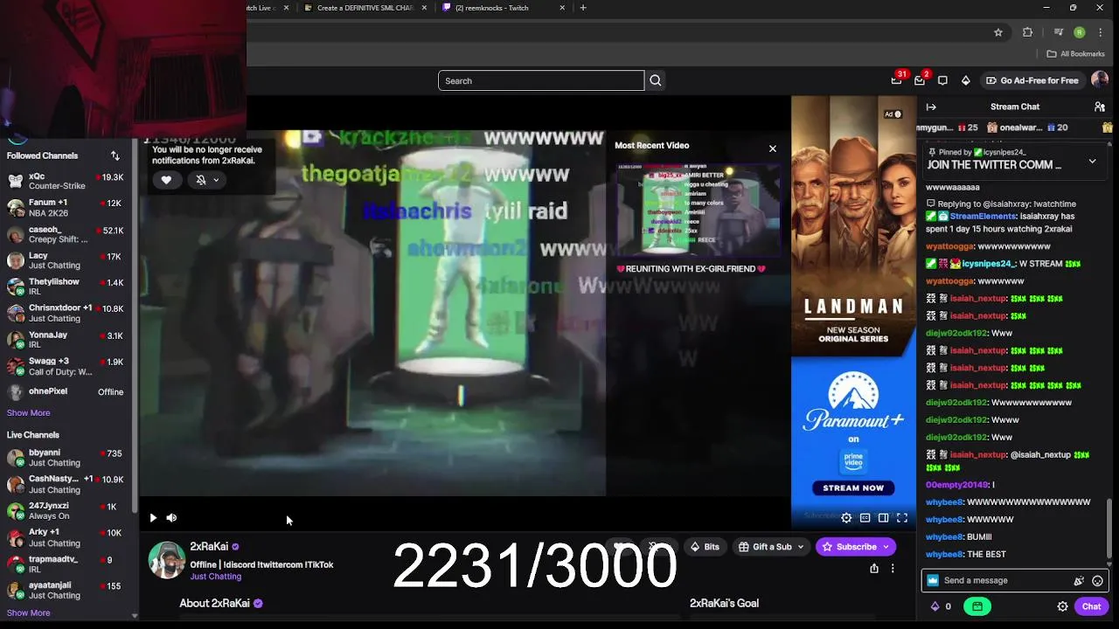This screenshot has width=1119, height=629.
Task: Bookmark this page with star icon
Action: click(998, 32)
